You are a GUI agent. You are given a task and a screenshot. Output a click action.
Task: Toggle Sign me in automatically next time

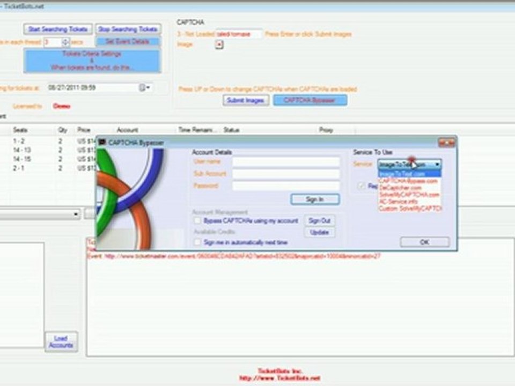(197, 242)
